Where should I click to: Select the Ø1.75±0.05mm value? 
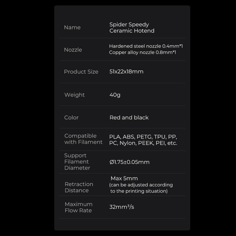pos(130,162)
